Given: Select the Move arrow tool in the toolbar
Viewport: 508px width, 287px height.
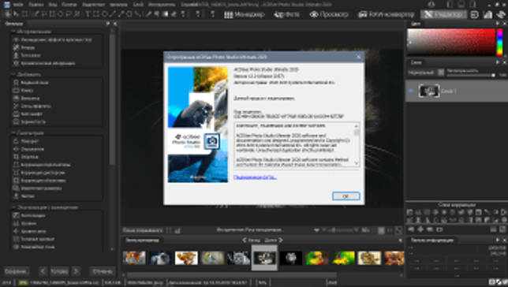Looking at the screenshot, I should (x=15, y=14).
